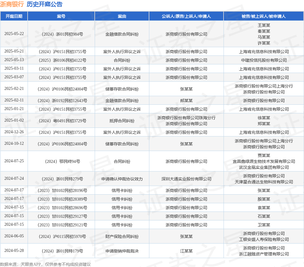This screenshot has height=267, width=304.
Task: Select date cell 2025-03-11
Action: tap(14, 69)
